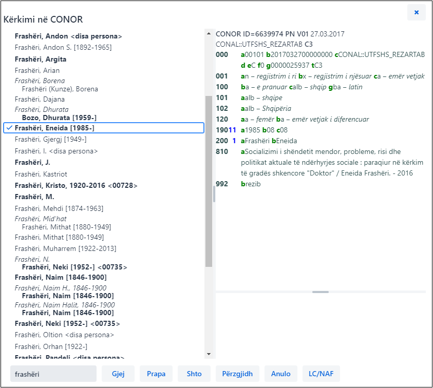Click field 101 shqipe language line
433x388 pixels.
[x=249, y=98]
